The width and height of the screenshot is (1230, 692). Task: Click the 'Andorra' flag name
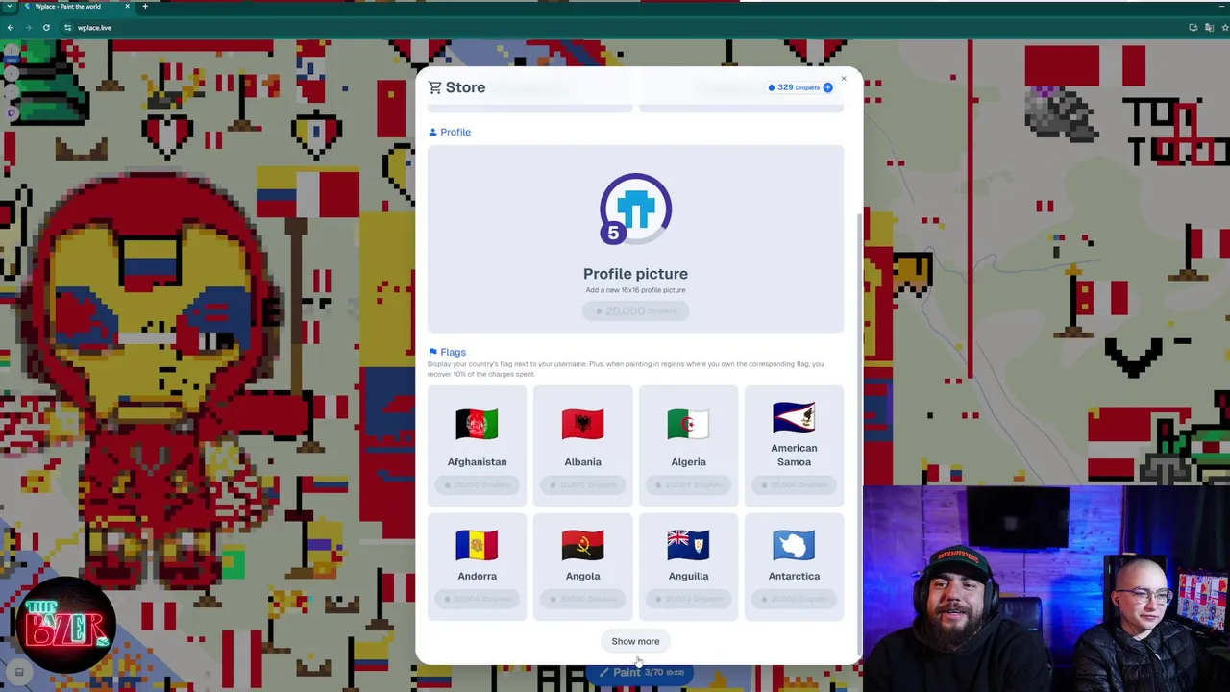click(x=477, y=576)
